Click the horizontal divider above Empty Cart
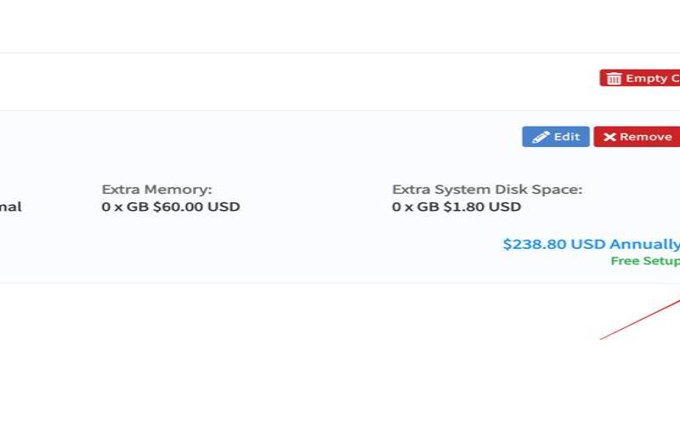680x425 pixels. 340,53
